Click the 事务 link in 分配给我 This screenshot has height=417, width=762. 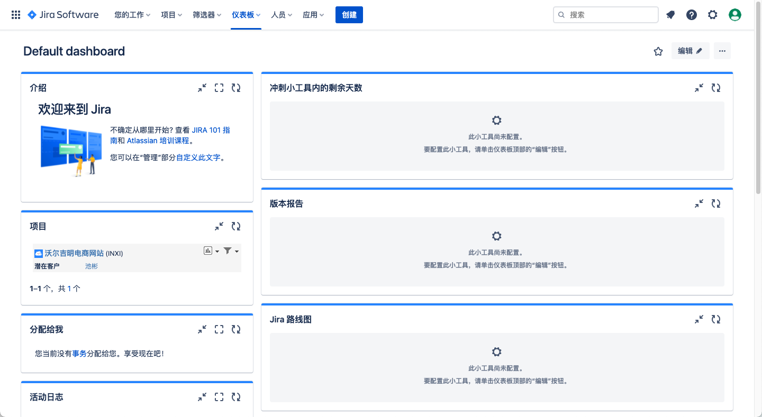click(79, 354)
